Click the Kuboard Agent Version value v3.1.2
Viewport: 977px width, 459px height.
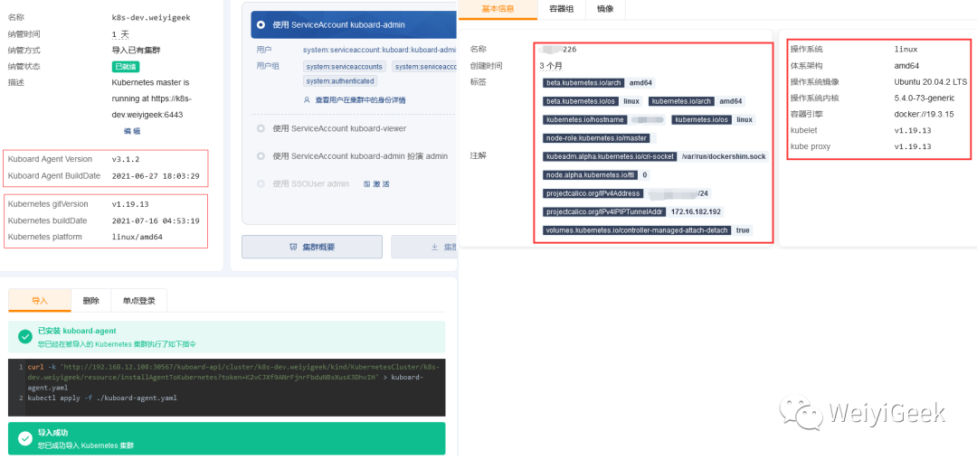coord(125,159)
